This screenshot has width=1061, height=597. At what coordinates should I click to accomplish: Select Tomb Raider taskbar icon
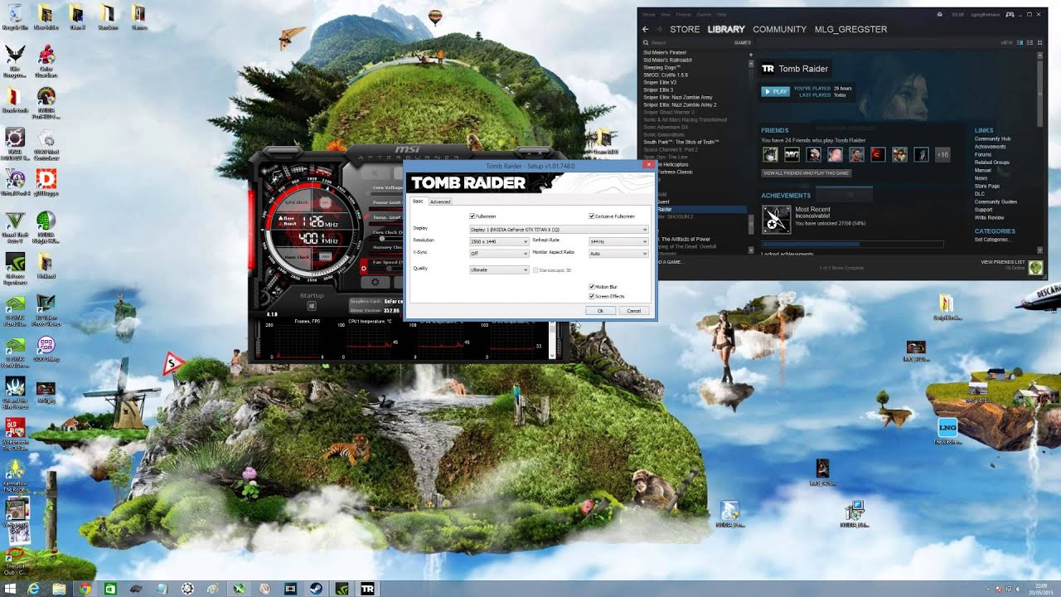point(367,589)
